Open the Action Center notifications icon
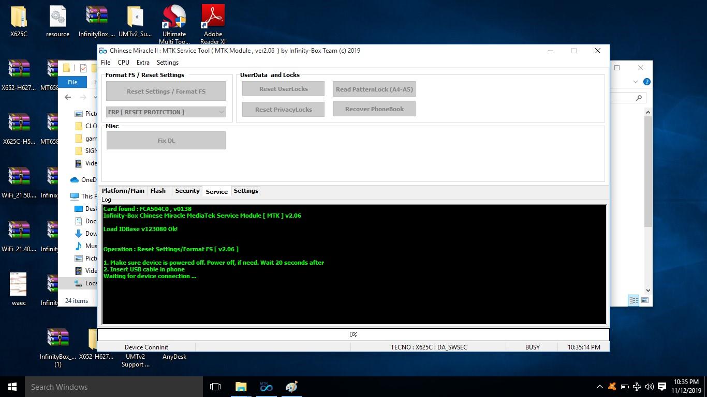This screenshot has height=397, width=707. 661,387
